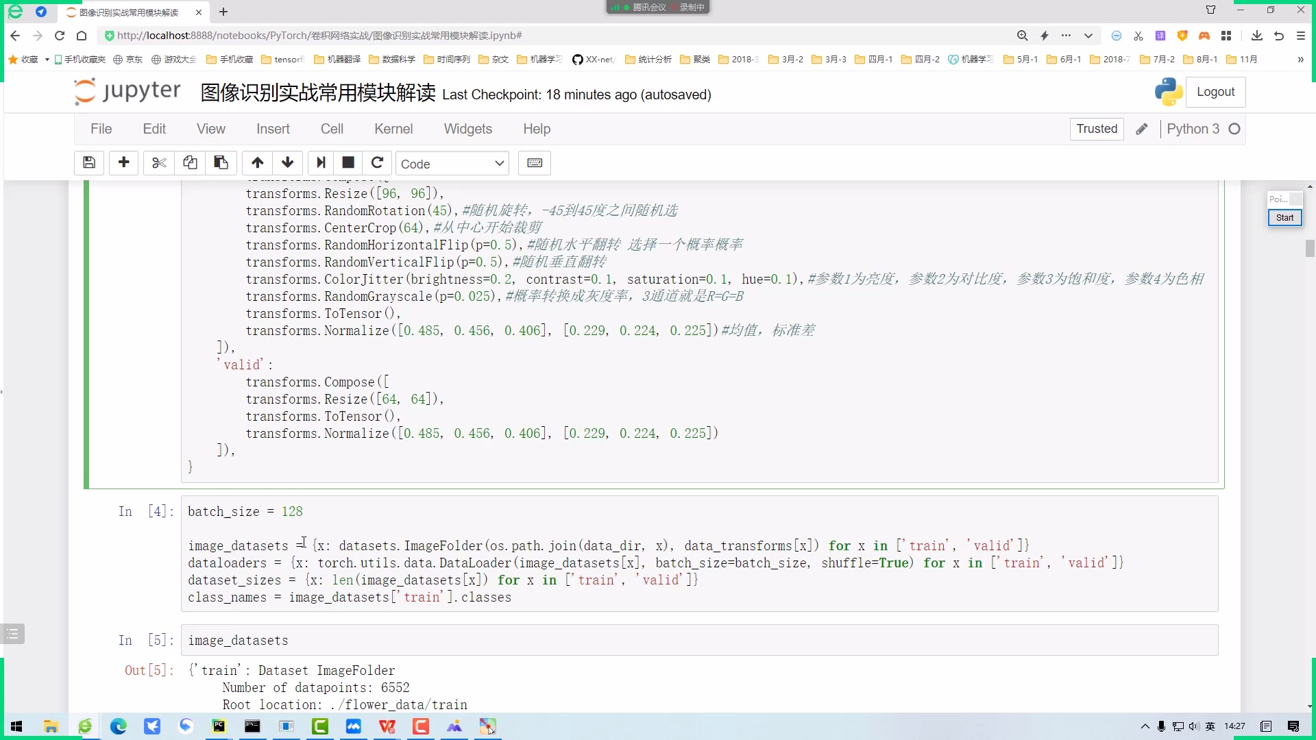The width and height of the screenshot is (1316, 740).
Task: Open the Insert menu
Action: click(x=273, y=129)
